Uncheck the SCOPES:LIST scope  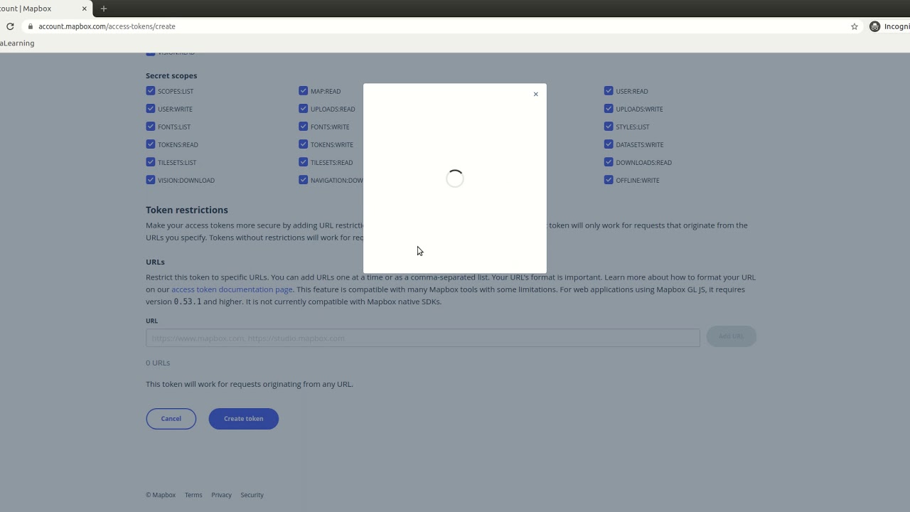tap(151, 91)
